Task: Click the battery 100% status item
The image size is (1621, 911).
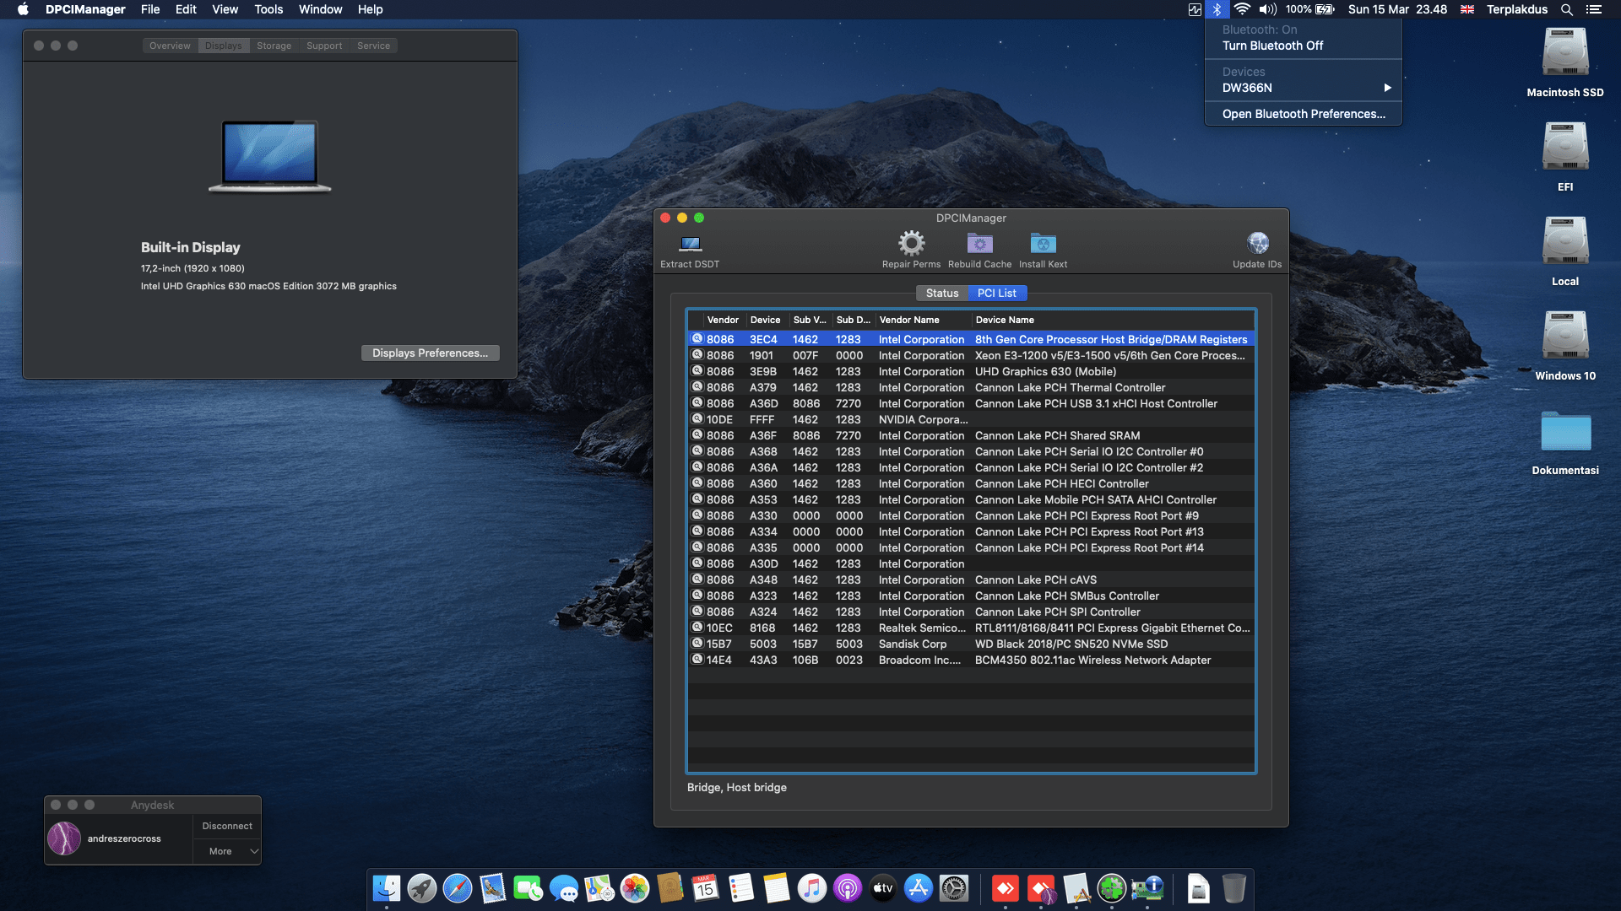Action: coord(1309,9)
